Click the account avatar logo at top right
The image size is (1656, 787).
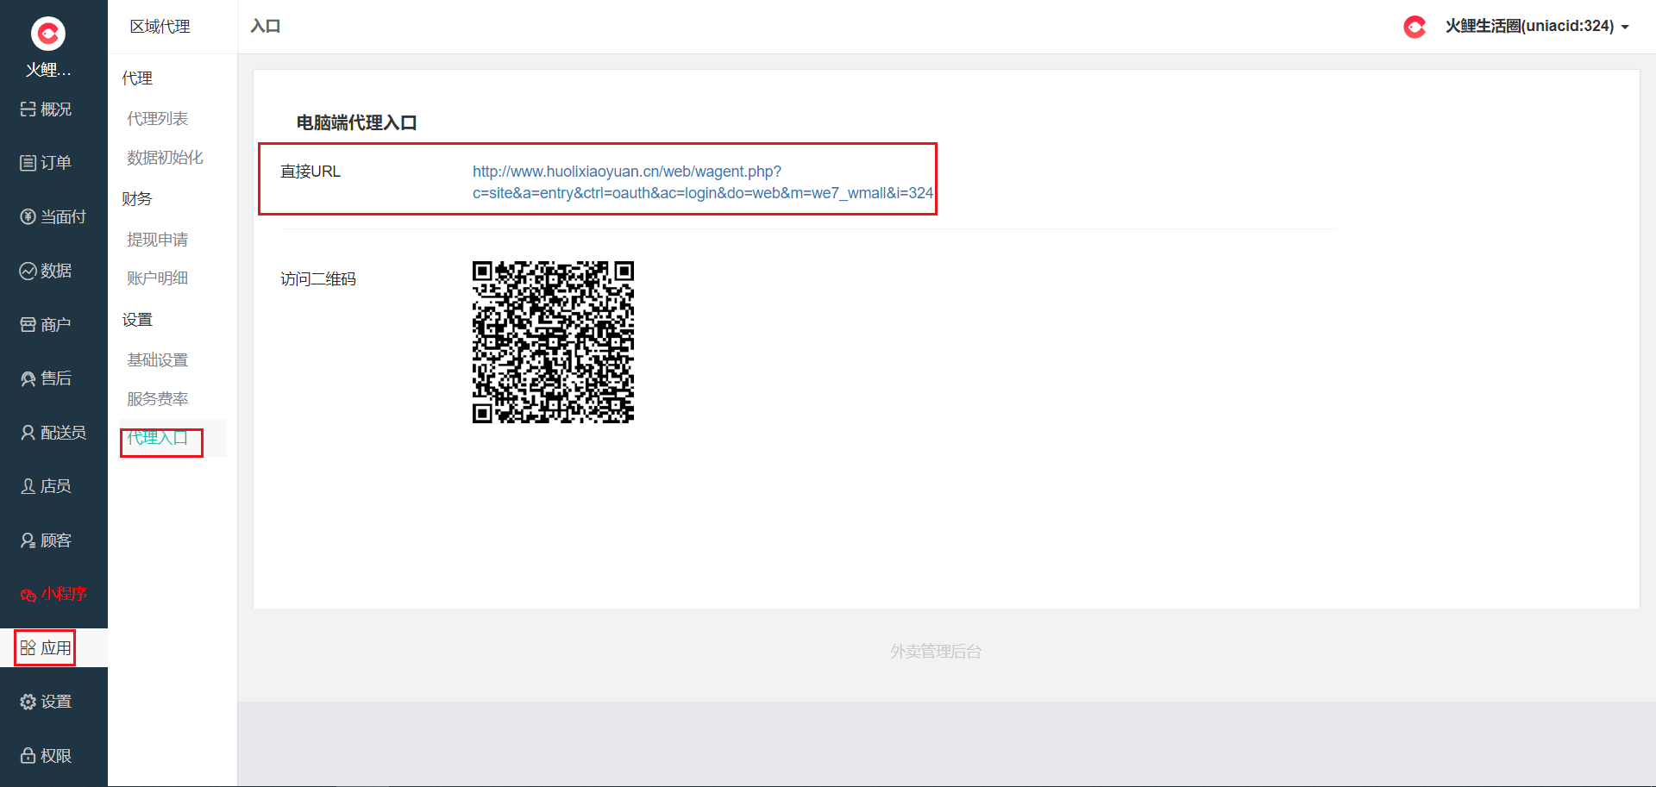pyautogui.click(x=1415, y=27)
